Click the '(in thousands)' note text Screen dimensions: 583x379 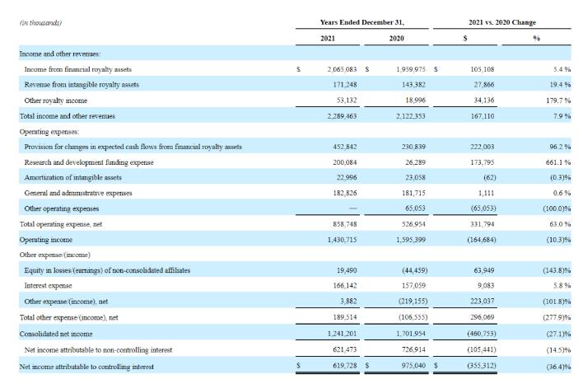pyautogui.click(x=40, y=22)
